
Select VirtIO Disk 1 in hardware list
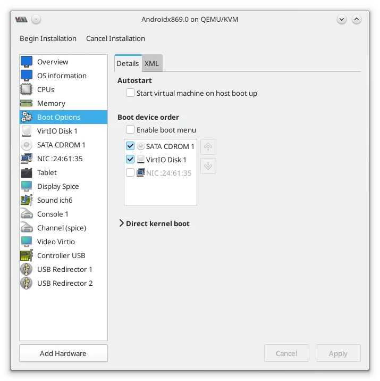tap(63, 131)
